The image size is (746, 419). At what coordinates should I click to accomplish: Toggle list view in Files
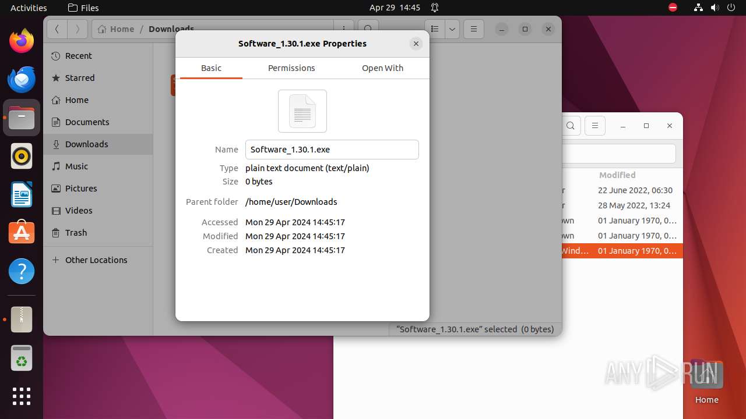pos(435,29)
